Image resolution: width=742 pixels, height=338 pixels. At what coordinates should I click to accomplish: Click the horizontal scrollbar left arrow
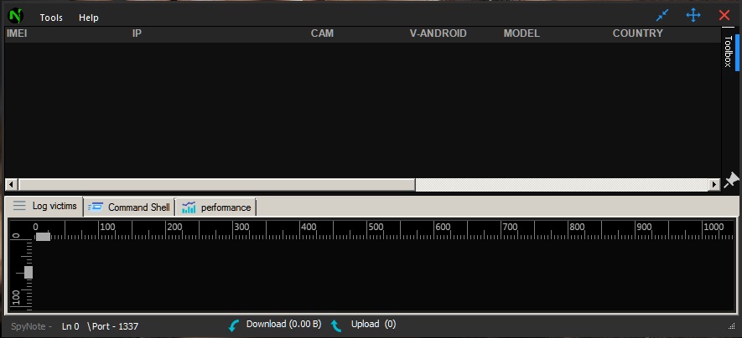12,185
